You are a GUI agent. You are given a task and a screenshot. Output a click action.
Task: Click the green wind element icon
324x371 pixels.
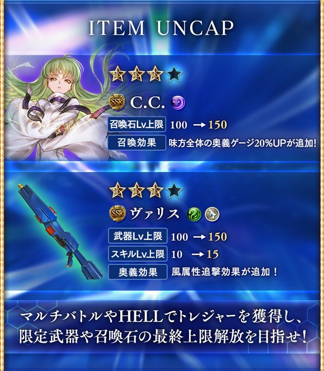click(194, 214)
